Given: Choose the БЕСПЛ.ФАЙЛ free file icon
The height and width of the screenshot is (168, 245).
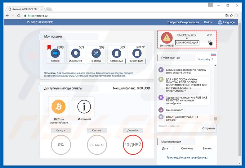Looking at the screenshot, I should [136, 53].
